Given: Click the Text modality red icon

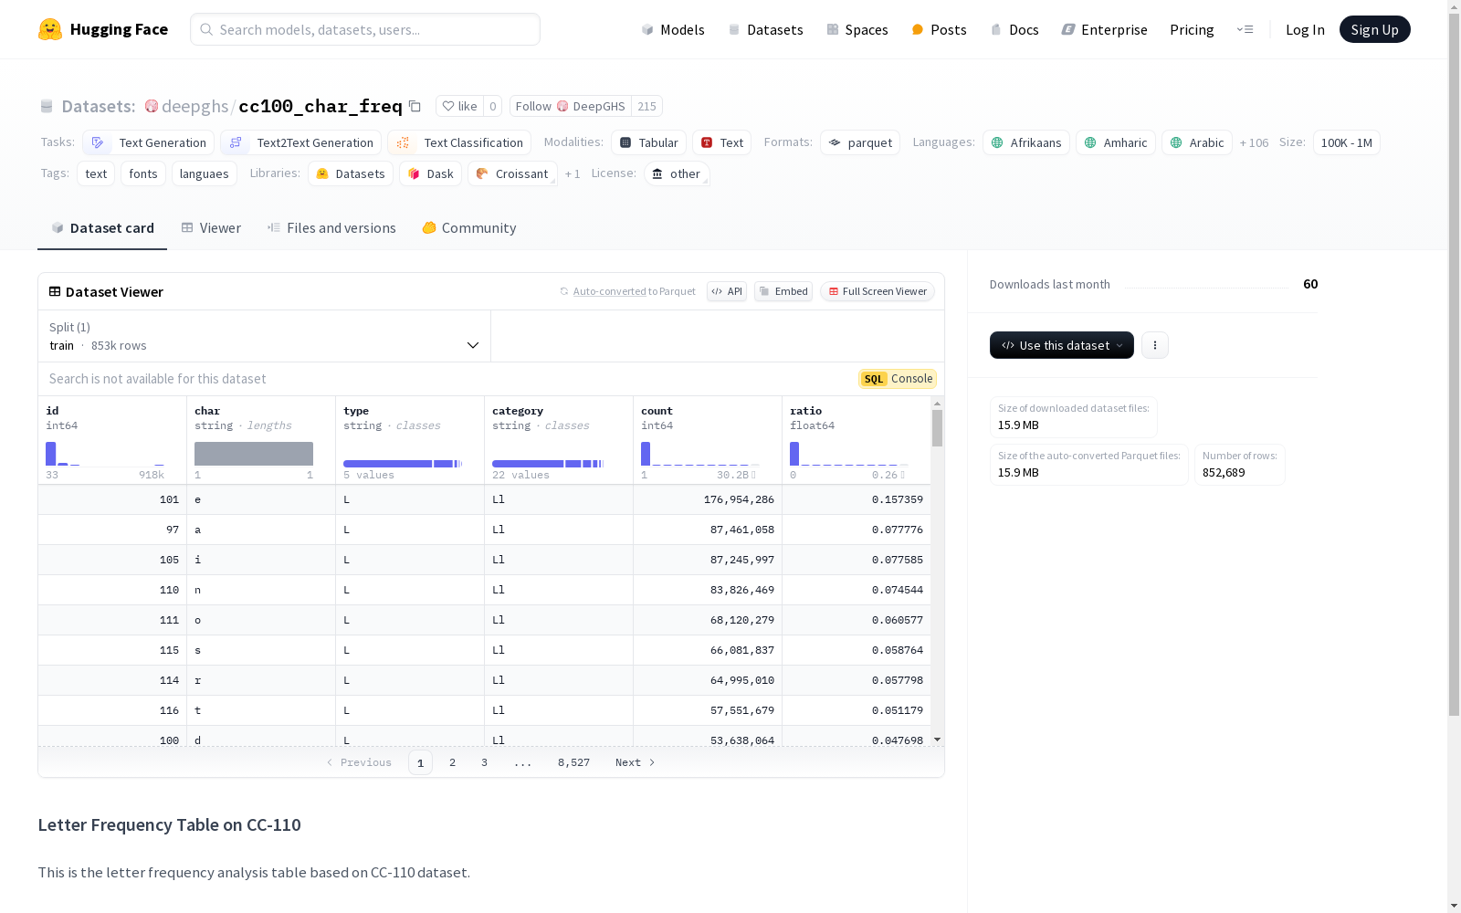Looking at the screenshot, I should (707, 142).
